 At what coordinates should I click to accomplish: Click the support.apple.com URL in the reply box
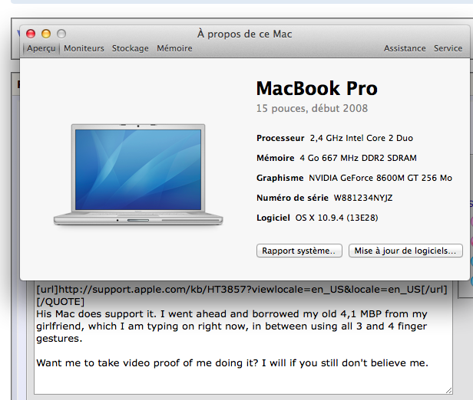pyautogui.click(x=242, y=290)
